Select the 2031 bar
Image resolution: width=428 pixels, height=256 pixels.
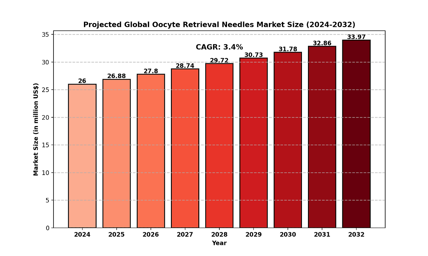point(322,137)
